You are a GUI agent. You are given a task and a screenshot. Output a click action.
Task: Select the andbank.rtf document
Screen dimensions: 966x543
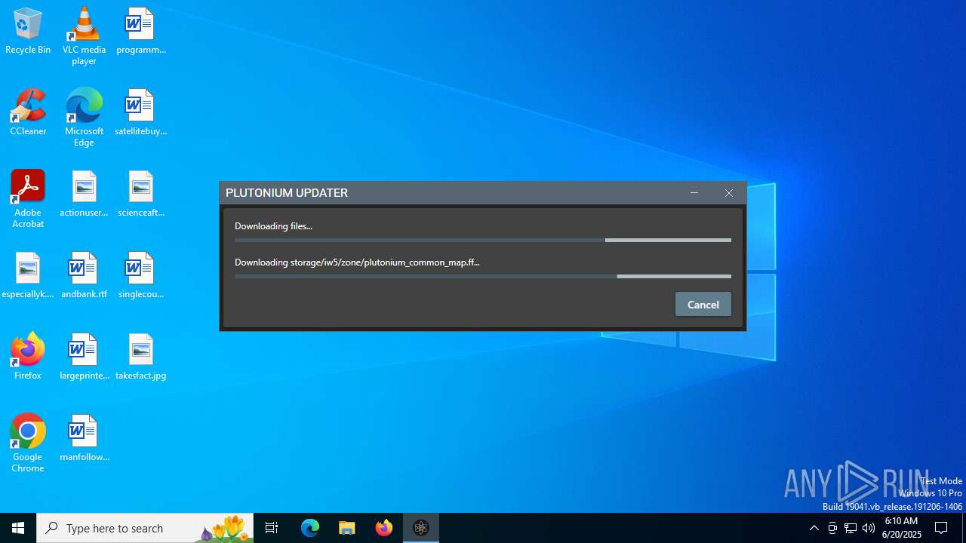[x=84, y=275]
